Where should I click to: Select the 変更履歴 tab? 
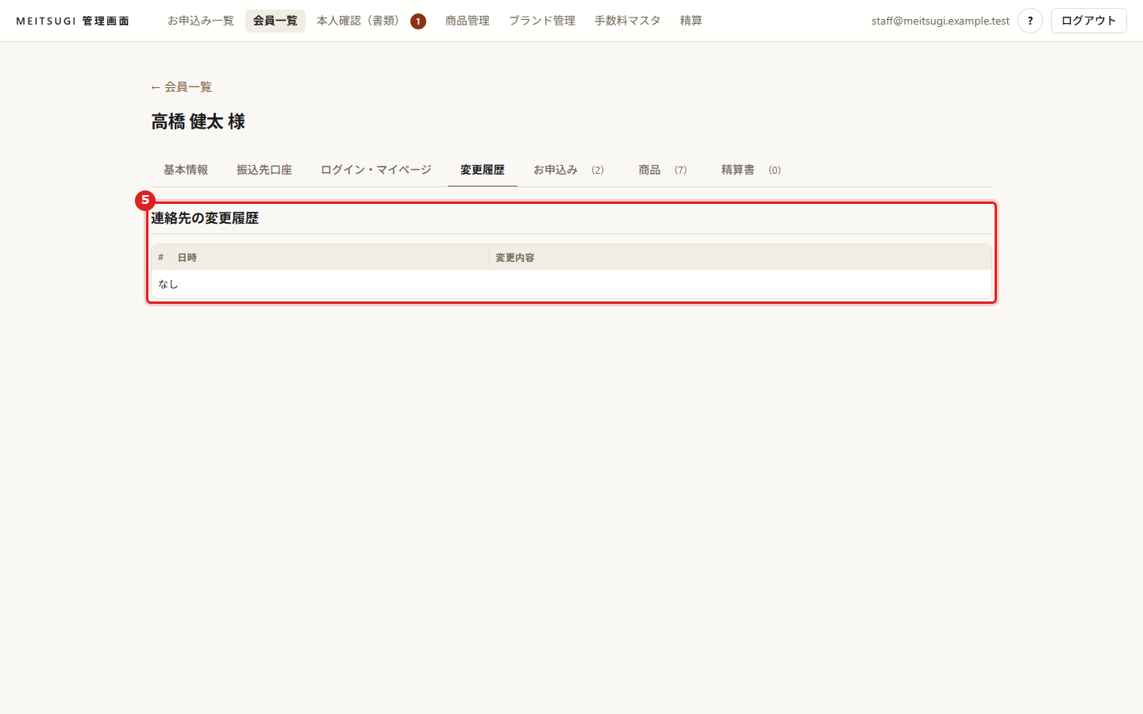483,170
